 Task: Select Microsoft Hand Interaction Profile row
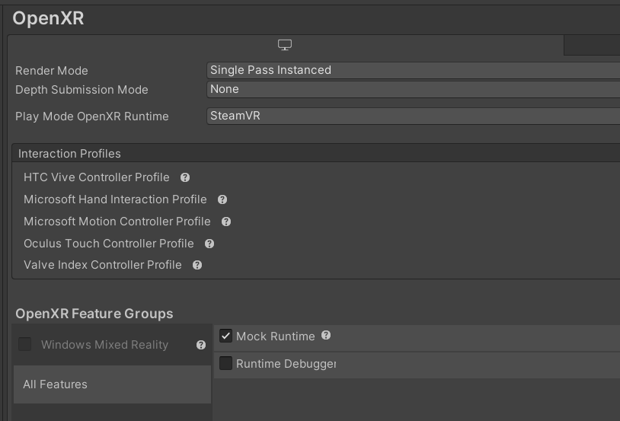tap(115, 199)
